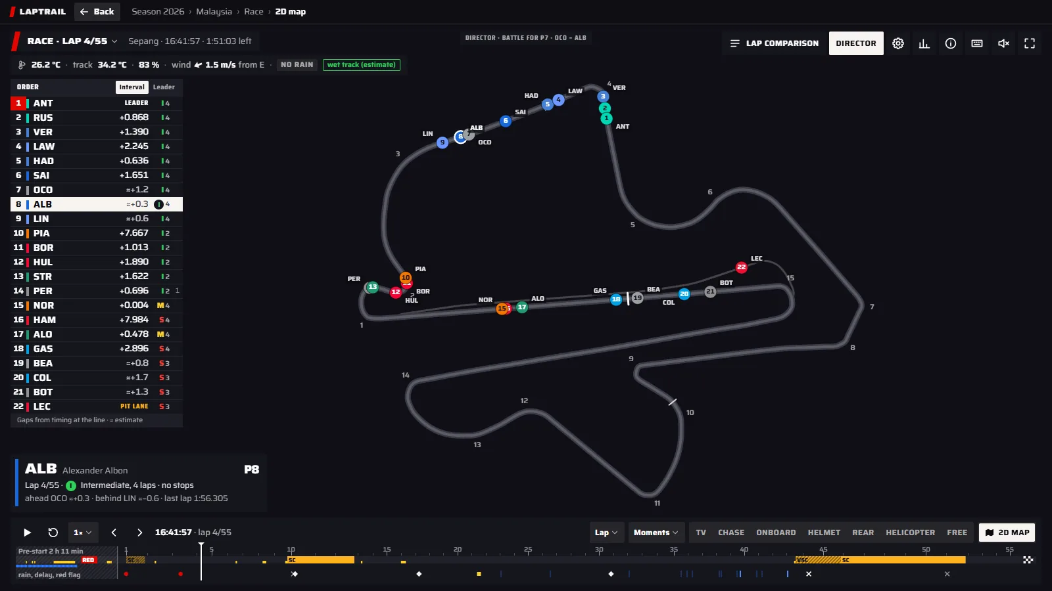This screenshot has height=591, width=1052.
Task: Expand the Race Lap 4/55 session dropdown
Action: pyautogui.click(x=72, y=41)
